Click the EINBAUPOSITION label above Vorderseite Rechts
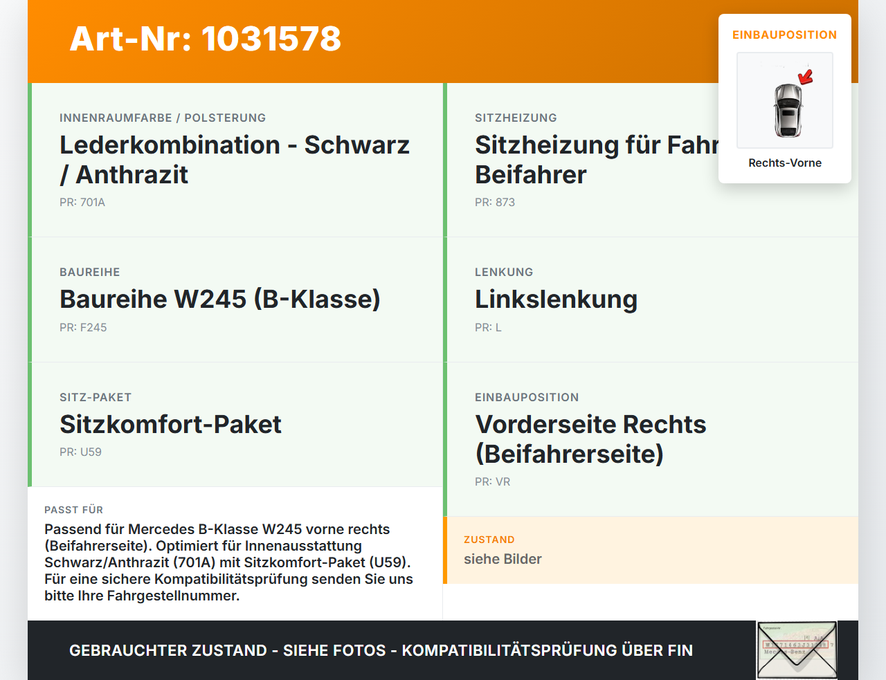This screenshot has height=680, width=886. point(527,397)
